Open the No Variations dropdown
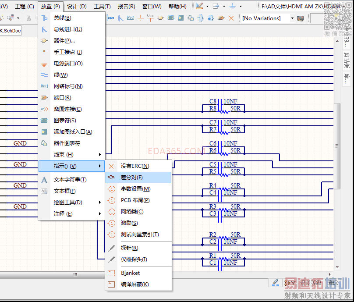 coord(292,18)
